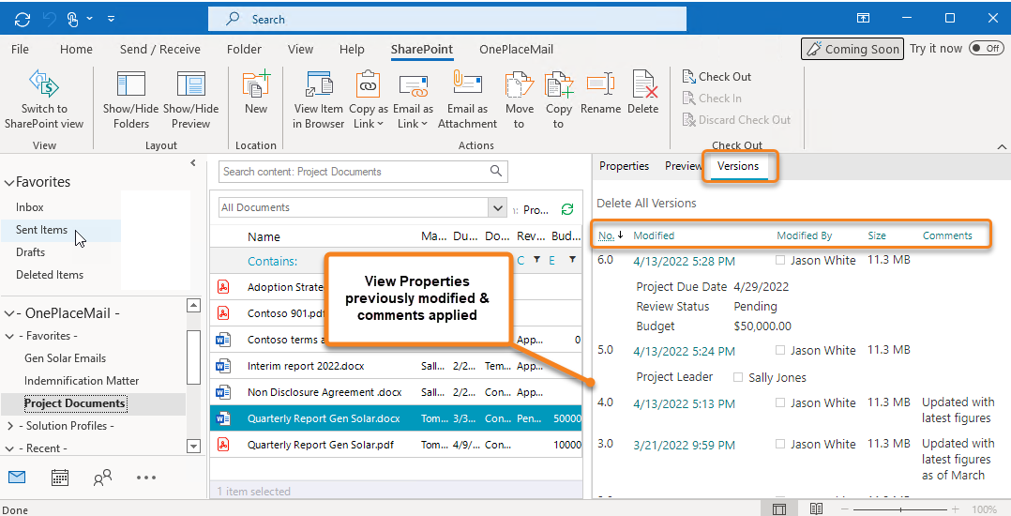The width and height of the screenshot is (1011, 516).
Task: Sort versions by No. column
Action: point(606,235)
